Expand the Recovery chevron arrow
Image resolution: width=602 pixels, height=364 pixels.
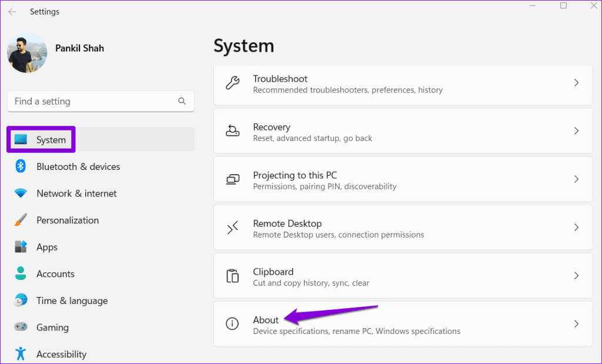click(576, 131)
